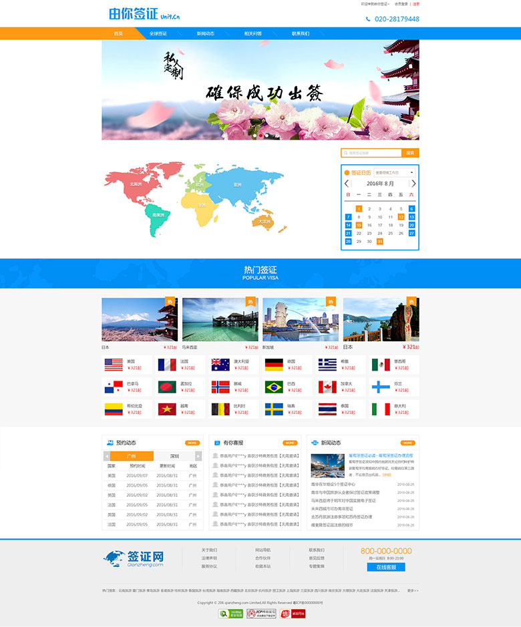
Task: Open 全球签证 in the navigation bar
Action: click(158, 33)
